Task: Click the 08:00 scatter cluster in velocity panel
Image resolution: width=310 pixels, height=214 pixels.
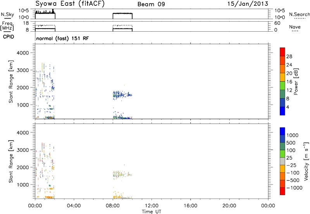Action: click(x=122, y=175)
